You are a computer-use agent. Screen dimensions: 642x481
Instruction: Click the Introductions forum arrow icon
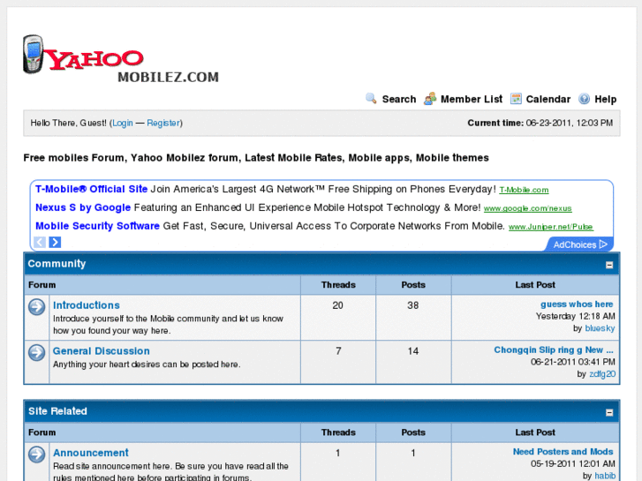pyautogui.click(x=37, y=306)
